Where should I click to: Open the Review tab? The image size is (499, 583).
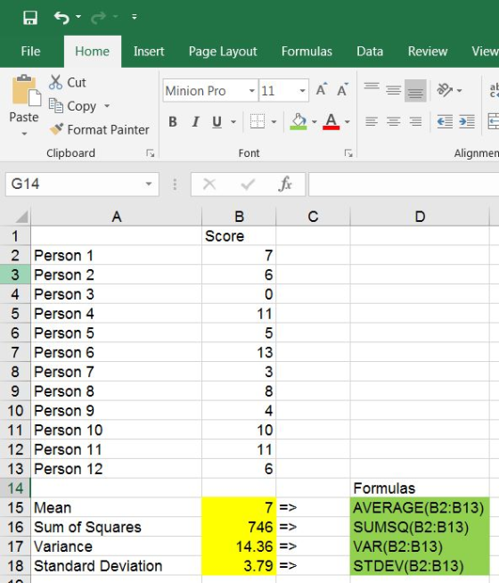[x=428, y=52]
